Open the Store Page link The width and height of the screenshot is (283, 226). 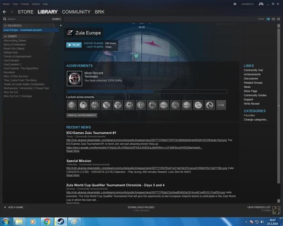(250, 91)
